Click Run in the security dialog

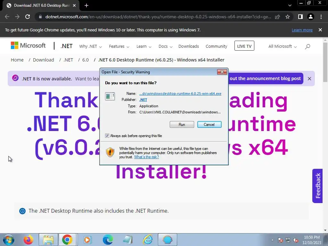point(182,125)
